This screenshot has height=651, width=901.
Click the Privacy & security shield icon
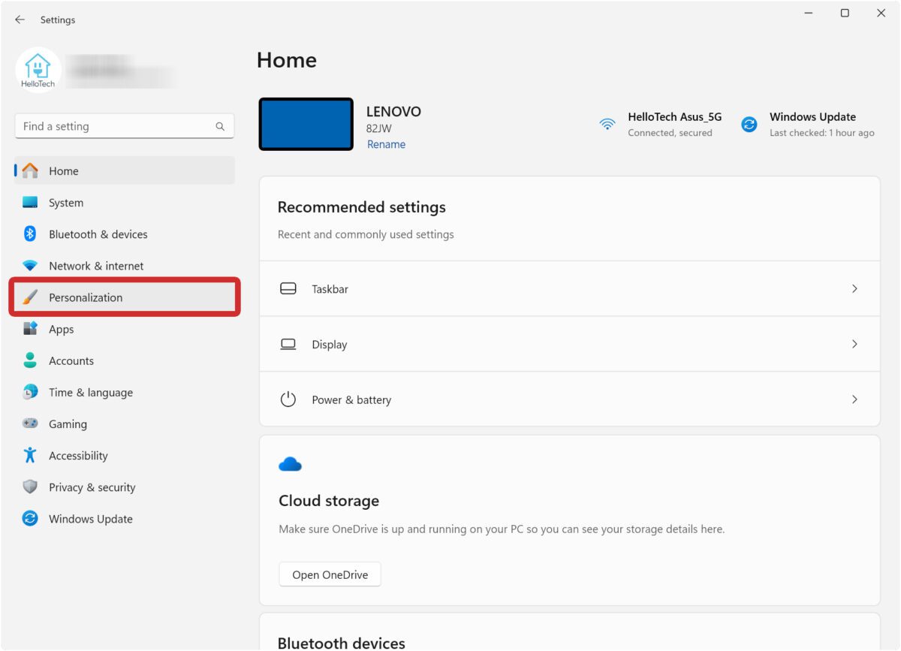pos(30,487)
